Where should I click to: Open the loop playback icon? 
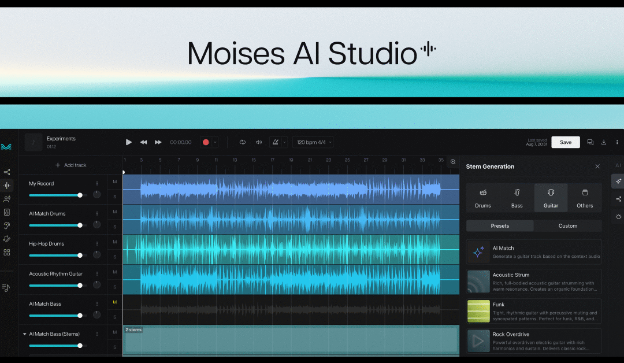(243, 142)
